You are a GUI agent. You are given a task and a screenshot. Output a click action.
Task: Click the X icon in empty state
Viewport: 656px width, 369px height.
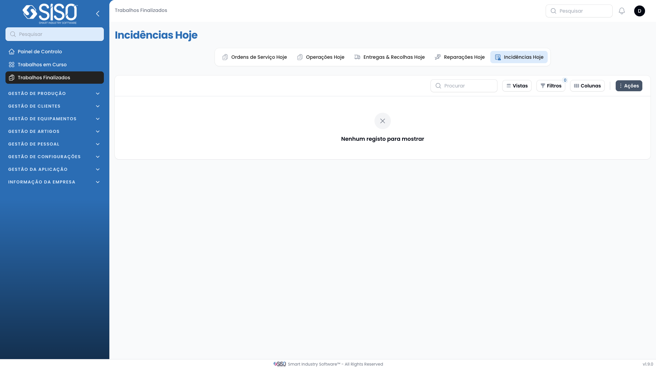pyautogui.click(x=382, y=121)
